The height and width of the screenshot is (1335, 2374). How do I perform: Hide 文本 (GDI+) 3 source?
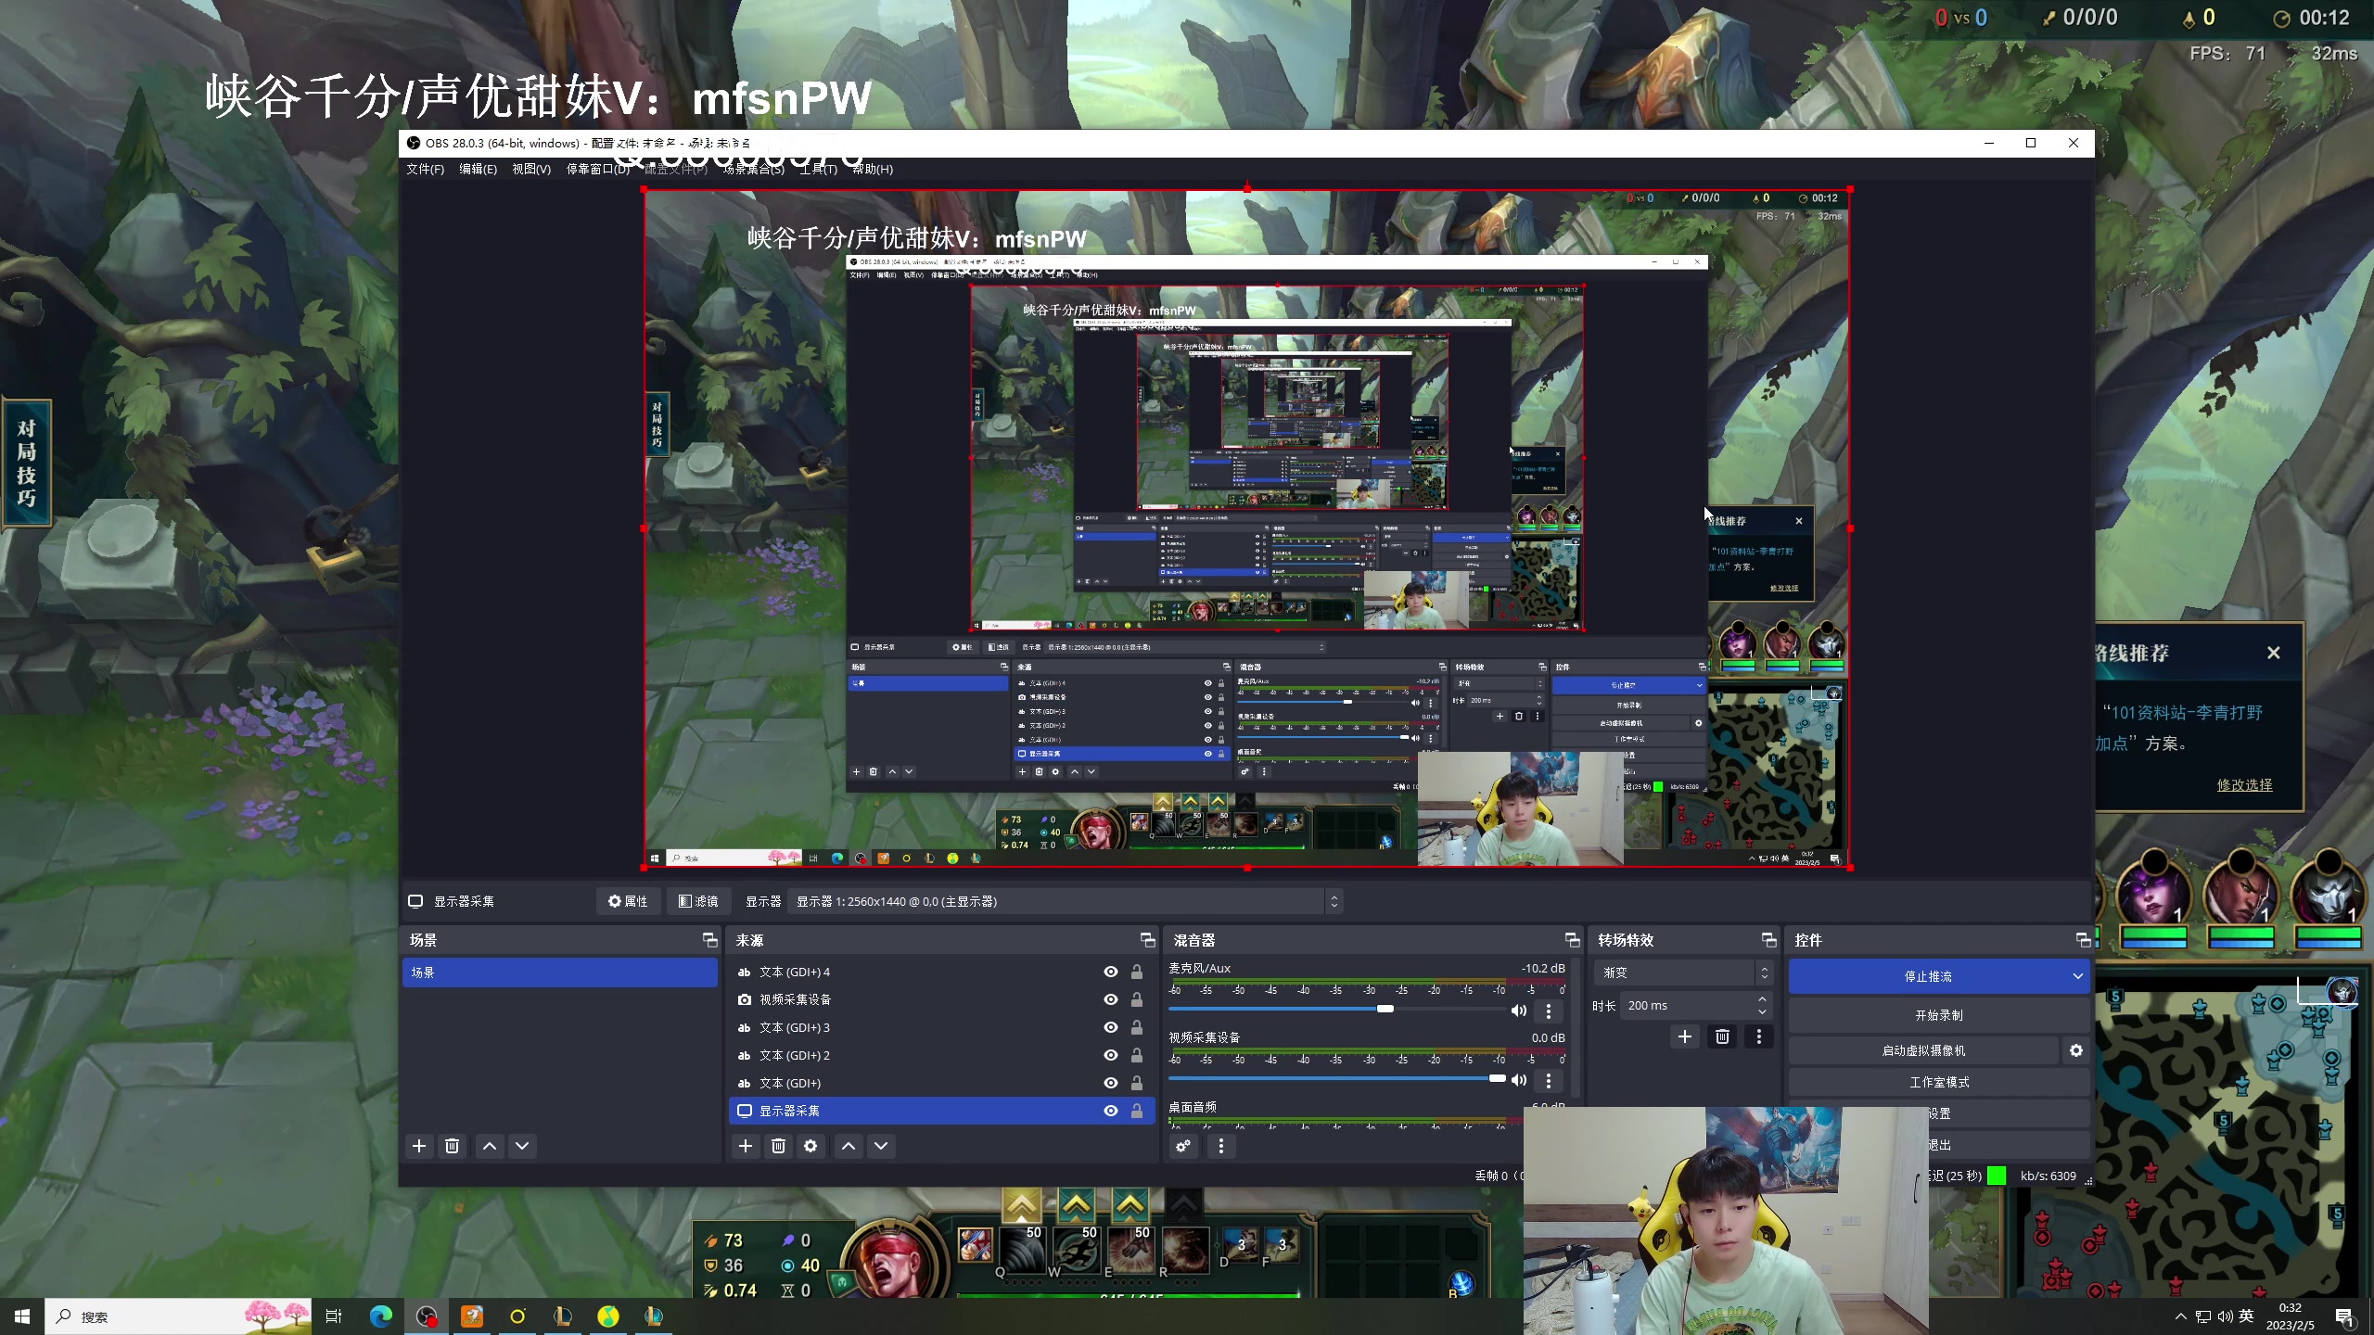(x=1110, y=1027)
